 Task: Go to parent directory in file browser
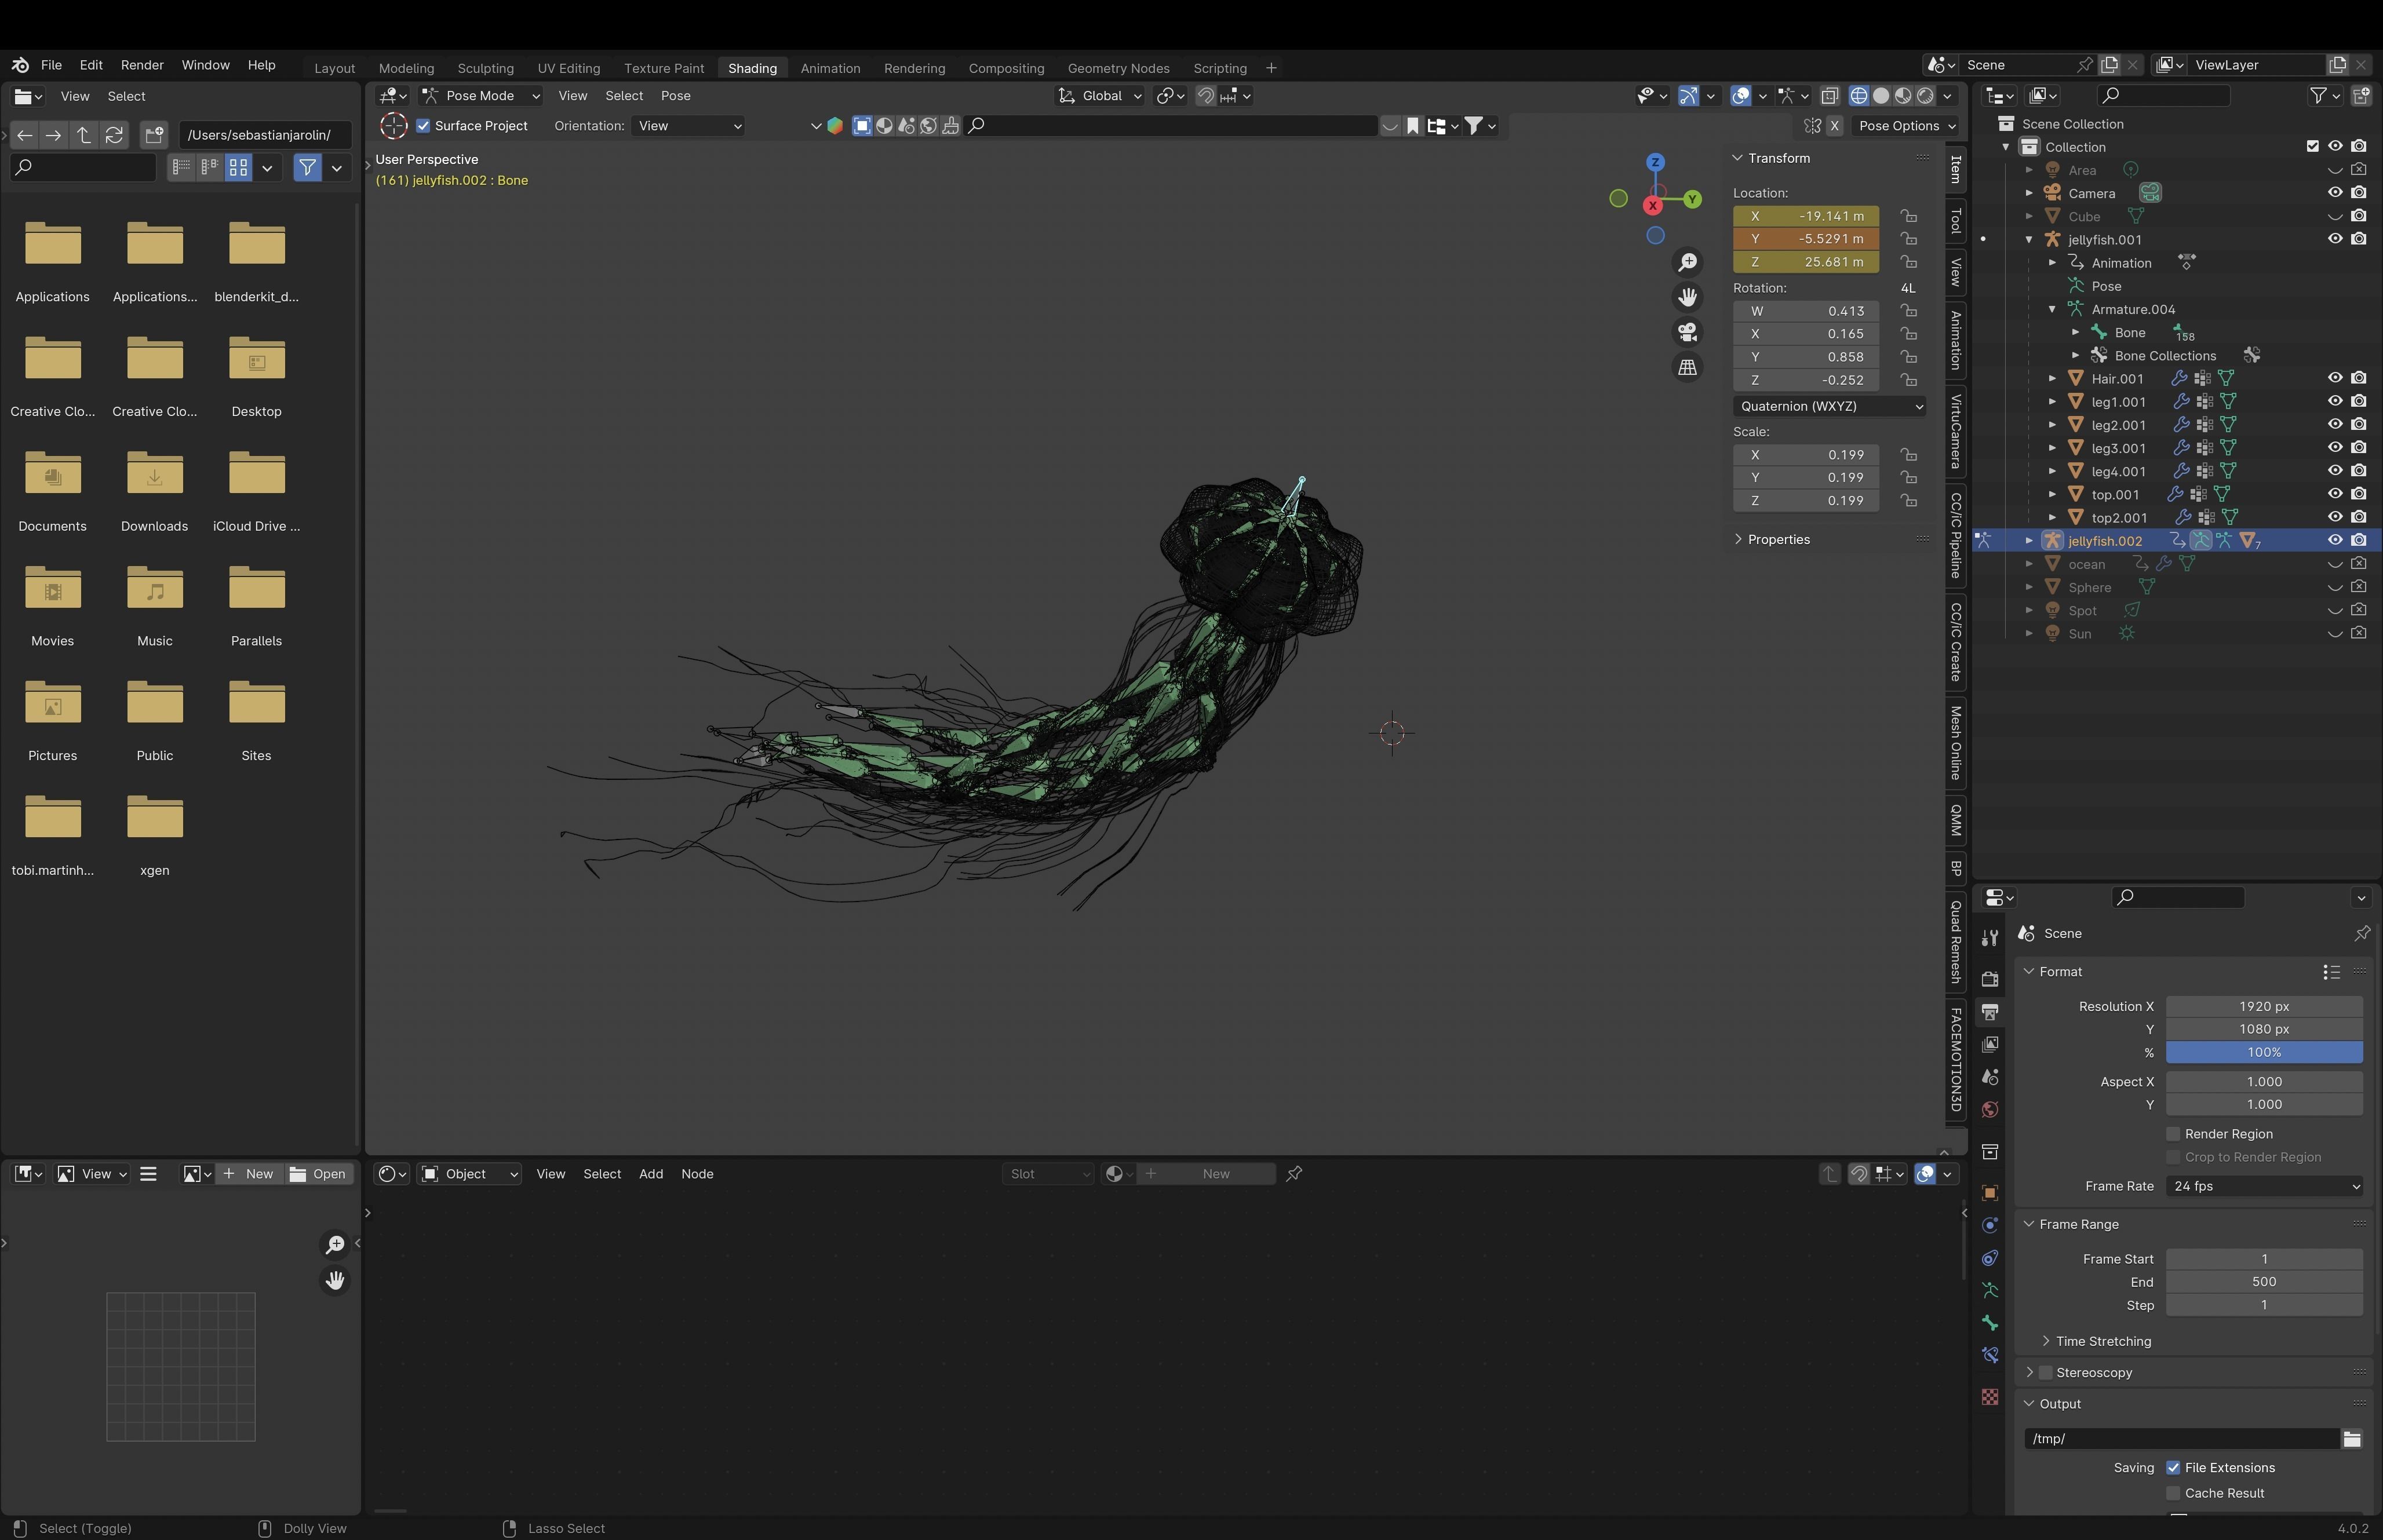coord(84,135)
